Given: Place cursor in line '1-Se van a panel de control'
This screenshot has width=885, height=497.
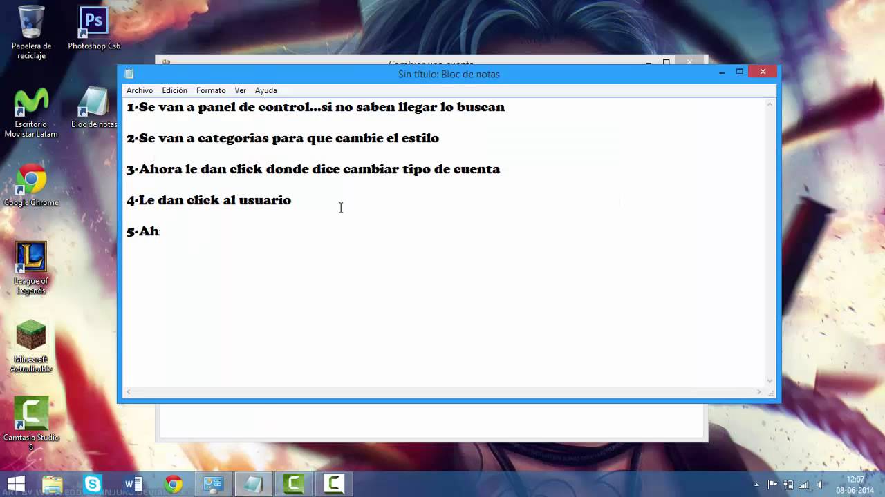Looking at the screenshot, I should tap(315, 107).
